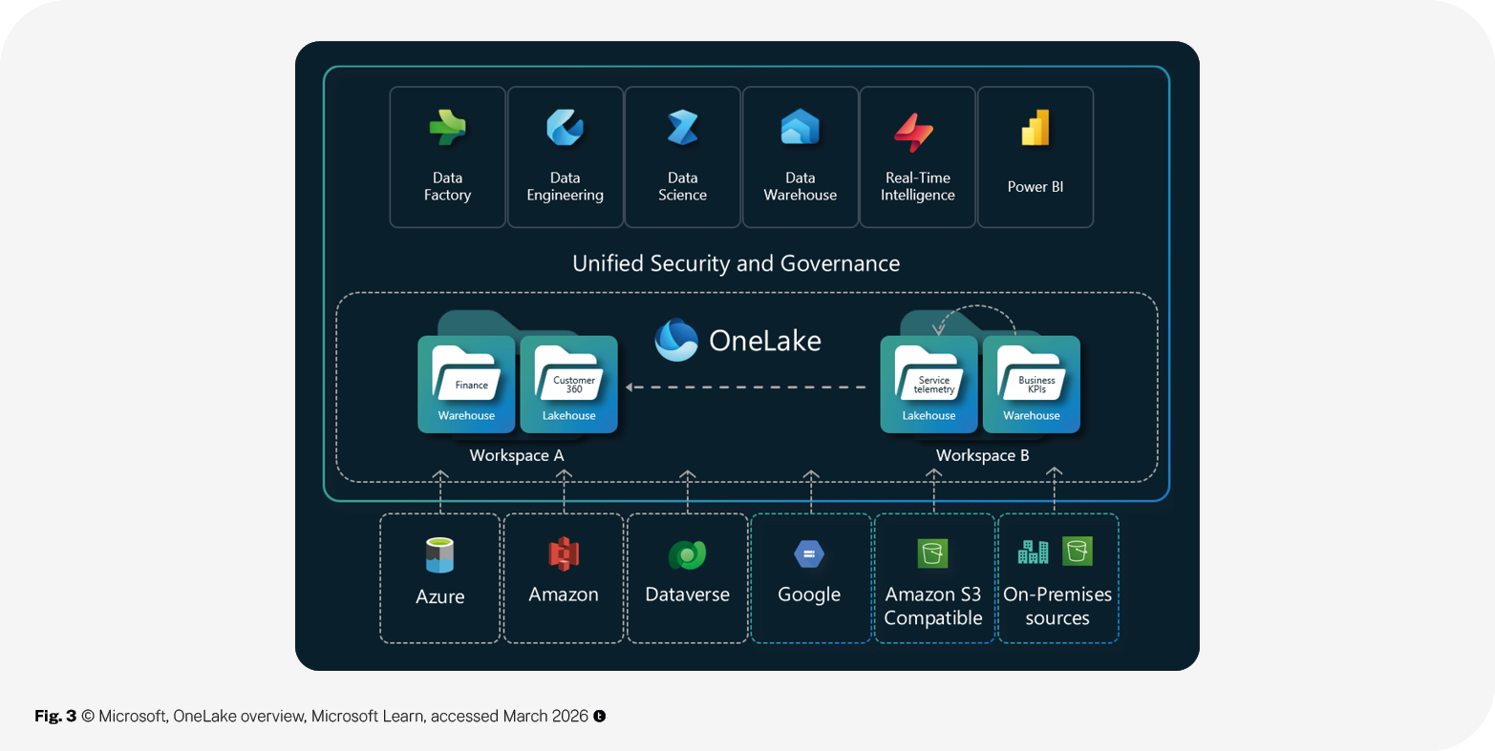Select the Data Engineering icon
This screenshot has height=751, width=1495.
(x=565, y=128)
